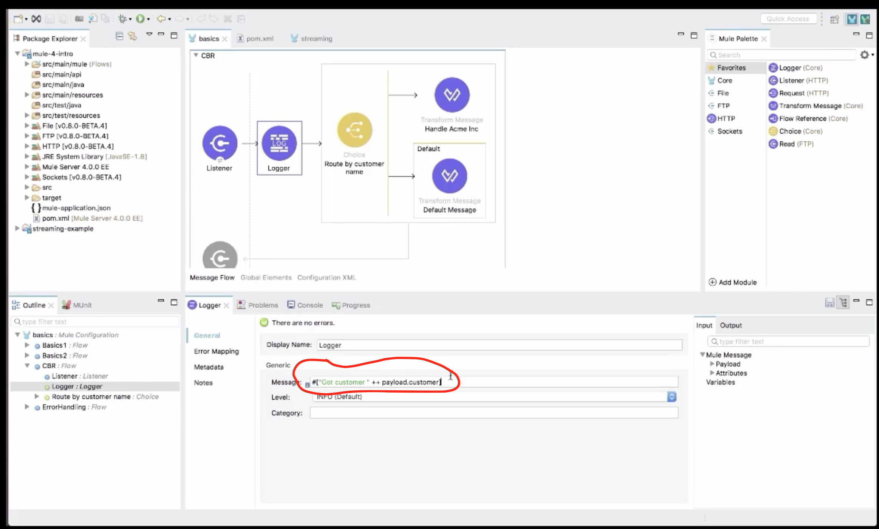Toggle the Link with Editor icon
879x529 pixels.
pos(132,36)
